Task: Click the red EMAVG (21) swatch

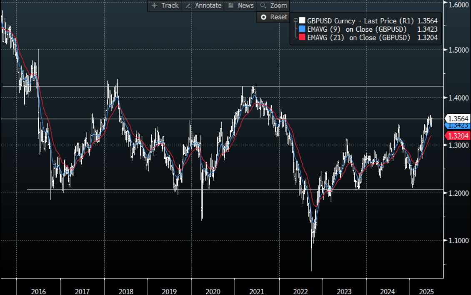Action: pos(302,37)
